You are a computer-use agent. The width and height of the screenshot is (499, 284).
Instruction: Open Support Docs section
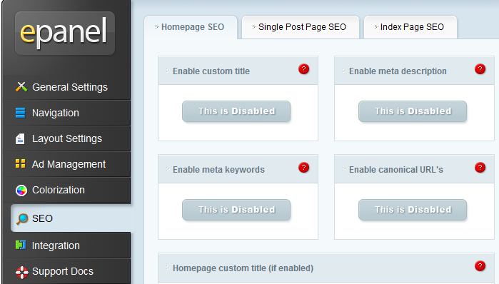coord(67,271)
